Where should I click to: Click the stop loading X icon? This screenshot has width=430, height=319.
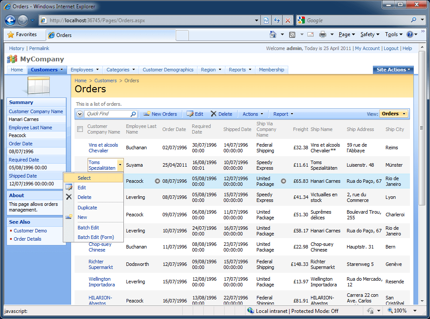(x=288, y=20)
